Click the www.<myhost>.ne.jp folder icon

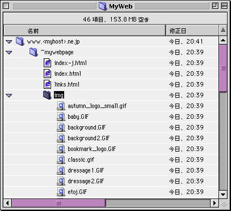20,41
